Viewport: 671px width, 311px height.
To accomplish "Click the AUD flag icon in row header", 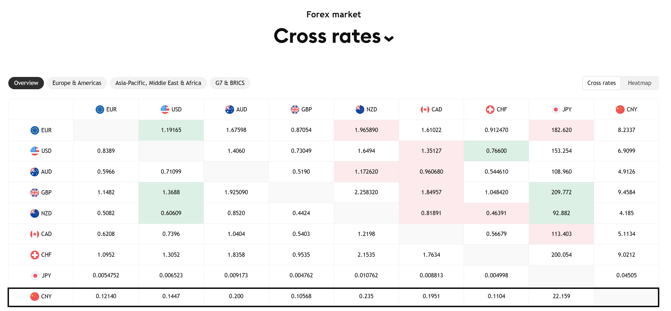I will coord(35,172).
